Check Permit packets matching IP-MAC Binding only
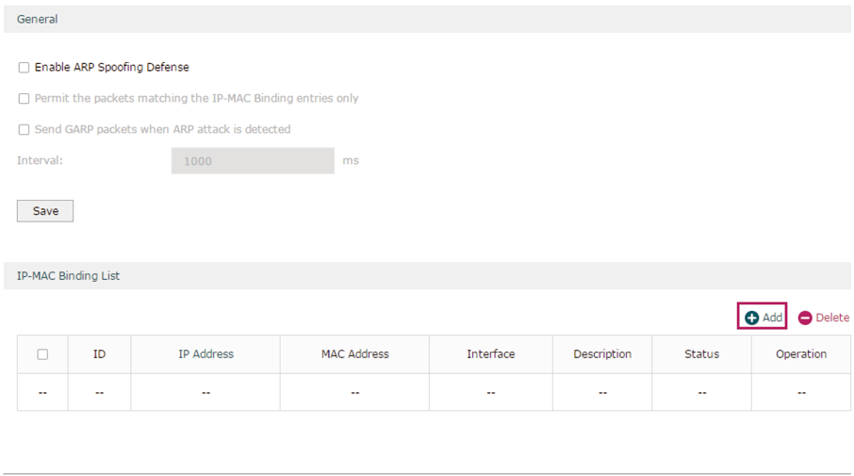854x476 pixels. (24, 99)
